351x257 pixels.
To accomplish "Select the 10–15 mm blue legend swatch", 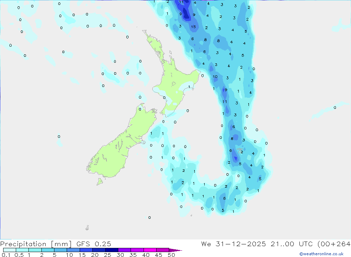I will click(73, 250).
